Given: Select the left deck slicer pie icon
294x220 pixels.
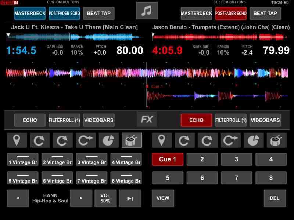Looking at the screenshot, I should (x=109, y=140).
